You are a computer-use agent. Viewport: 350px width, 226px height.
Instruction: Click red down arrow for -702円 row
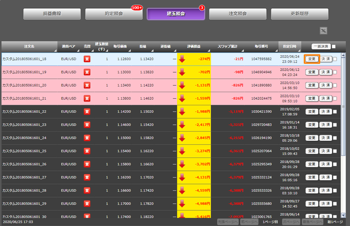coord(182,72)
